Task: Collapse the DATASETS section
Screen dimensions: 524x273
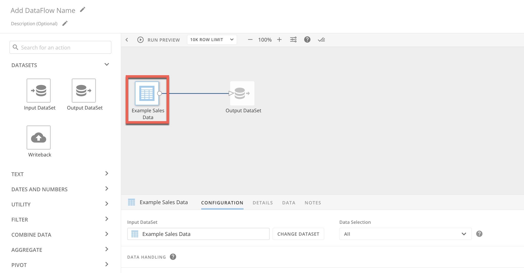Action: point(107,64)
